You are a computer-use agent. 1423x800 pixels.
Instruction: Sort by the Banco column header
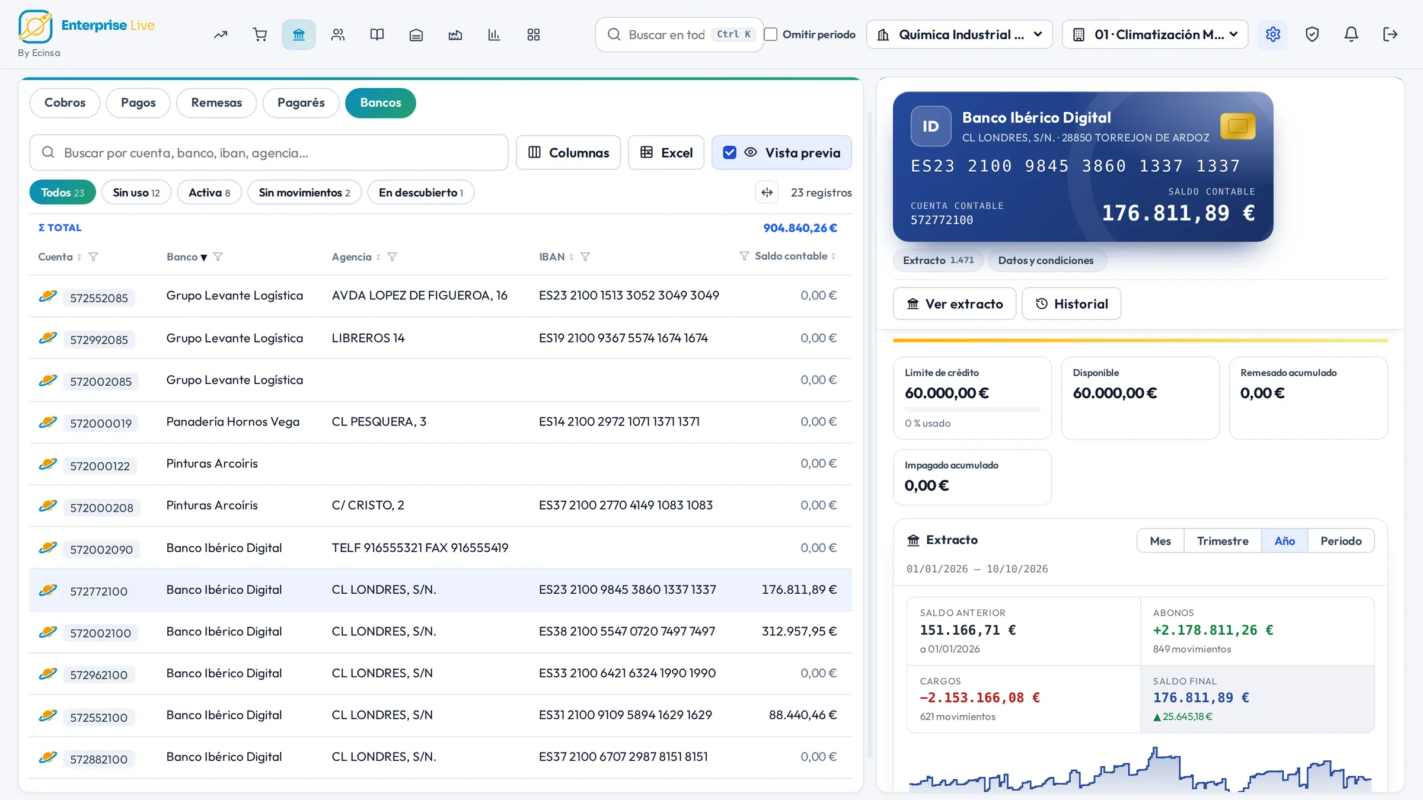[x=187, y=257]
